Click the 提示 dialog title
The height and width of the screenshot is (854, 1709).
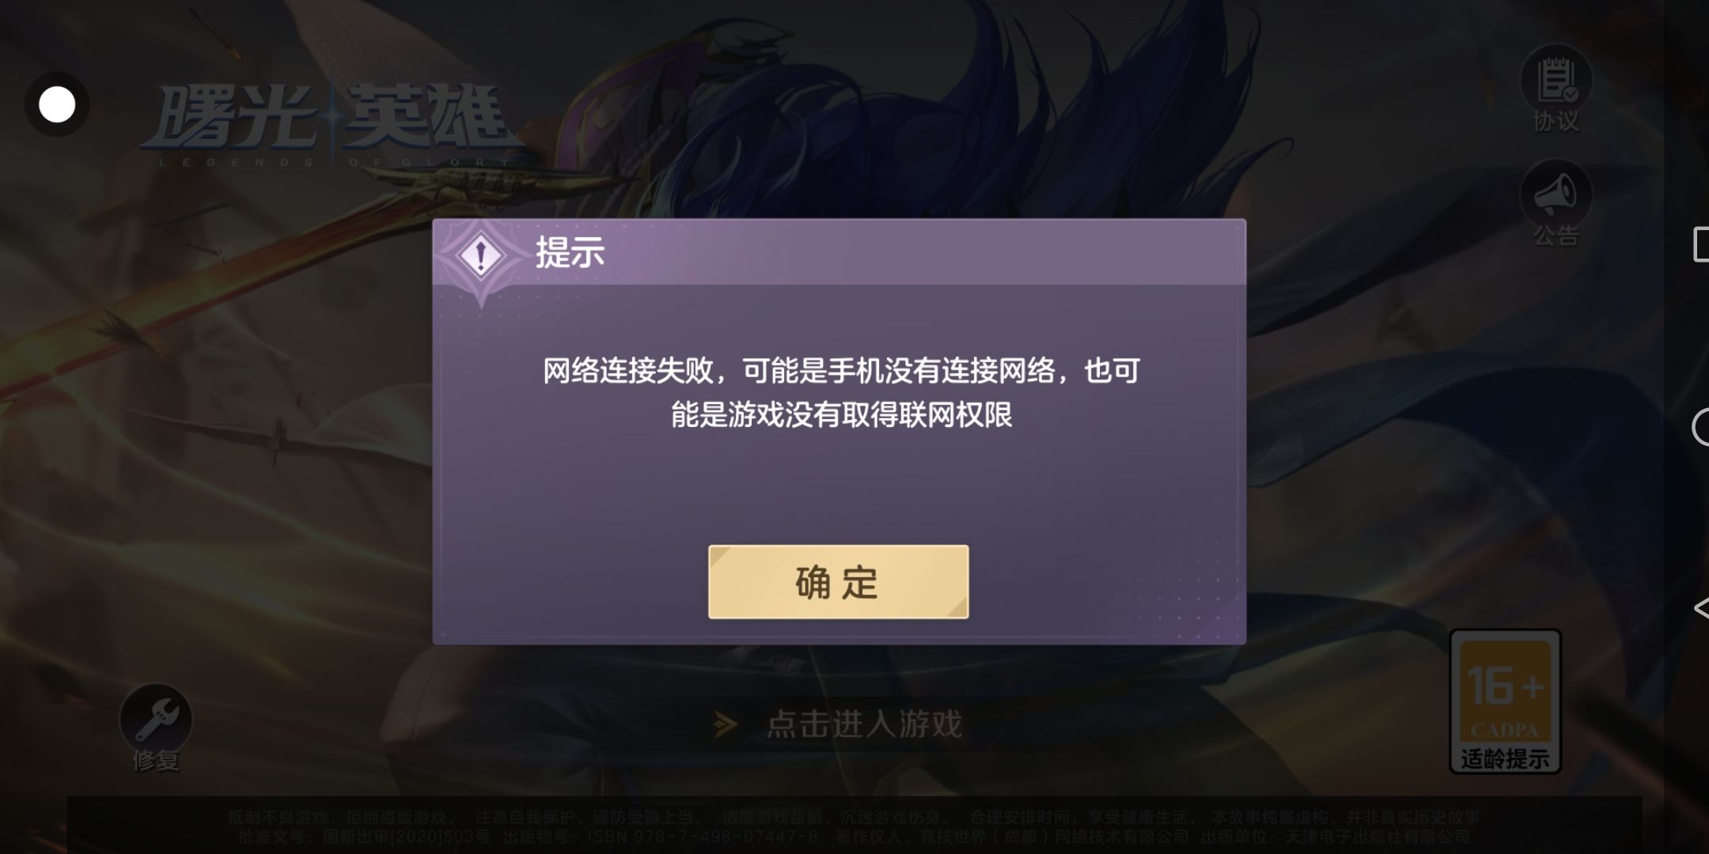coord(570,253)
